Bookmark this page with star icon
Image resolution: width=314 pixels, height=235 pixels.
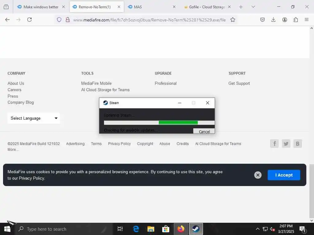click(233, 20)
